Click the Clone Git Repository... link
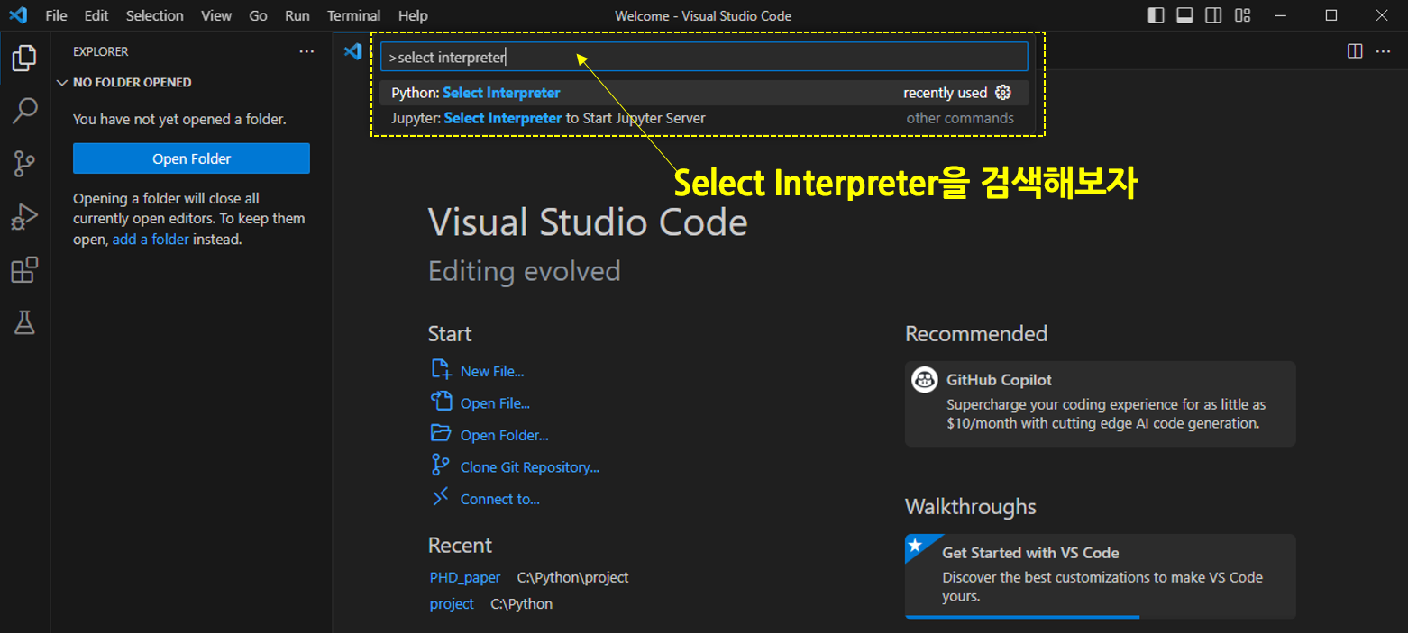Image resolution: width=1408 pixels, height=633 pixels. coord(530,467)
